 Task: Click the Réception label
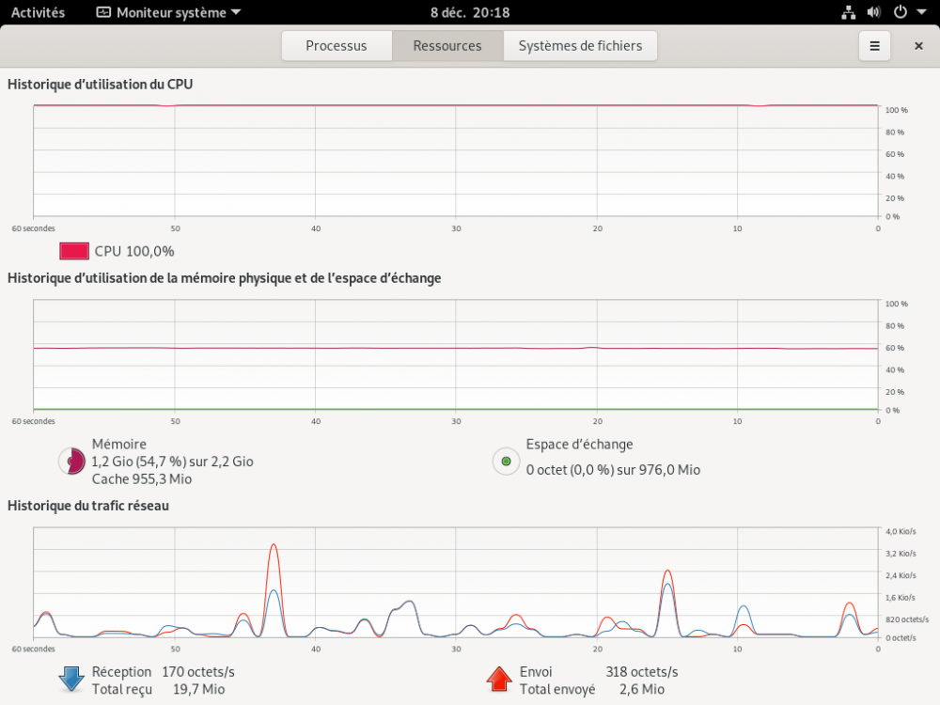tap(121, 672)
